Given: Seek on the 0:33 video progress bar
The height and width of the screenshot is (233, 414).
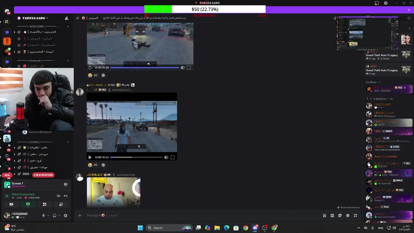Looking at the screenshot, I should 144,68.
